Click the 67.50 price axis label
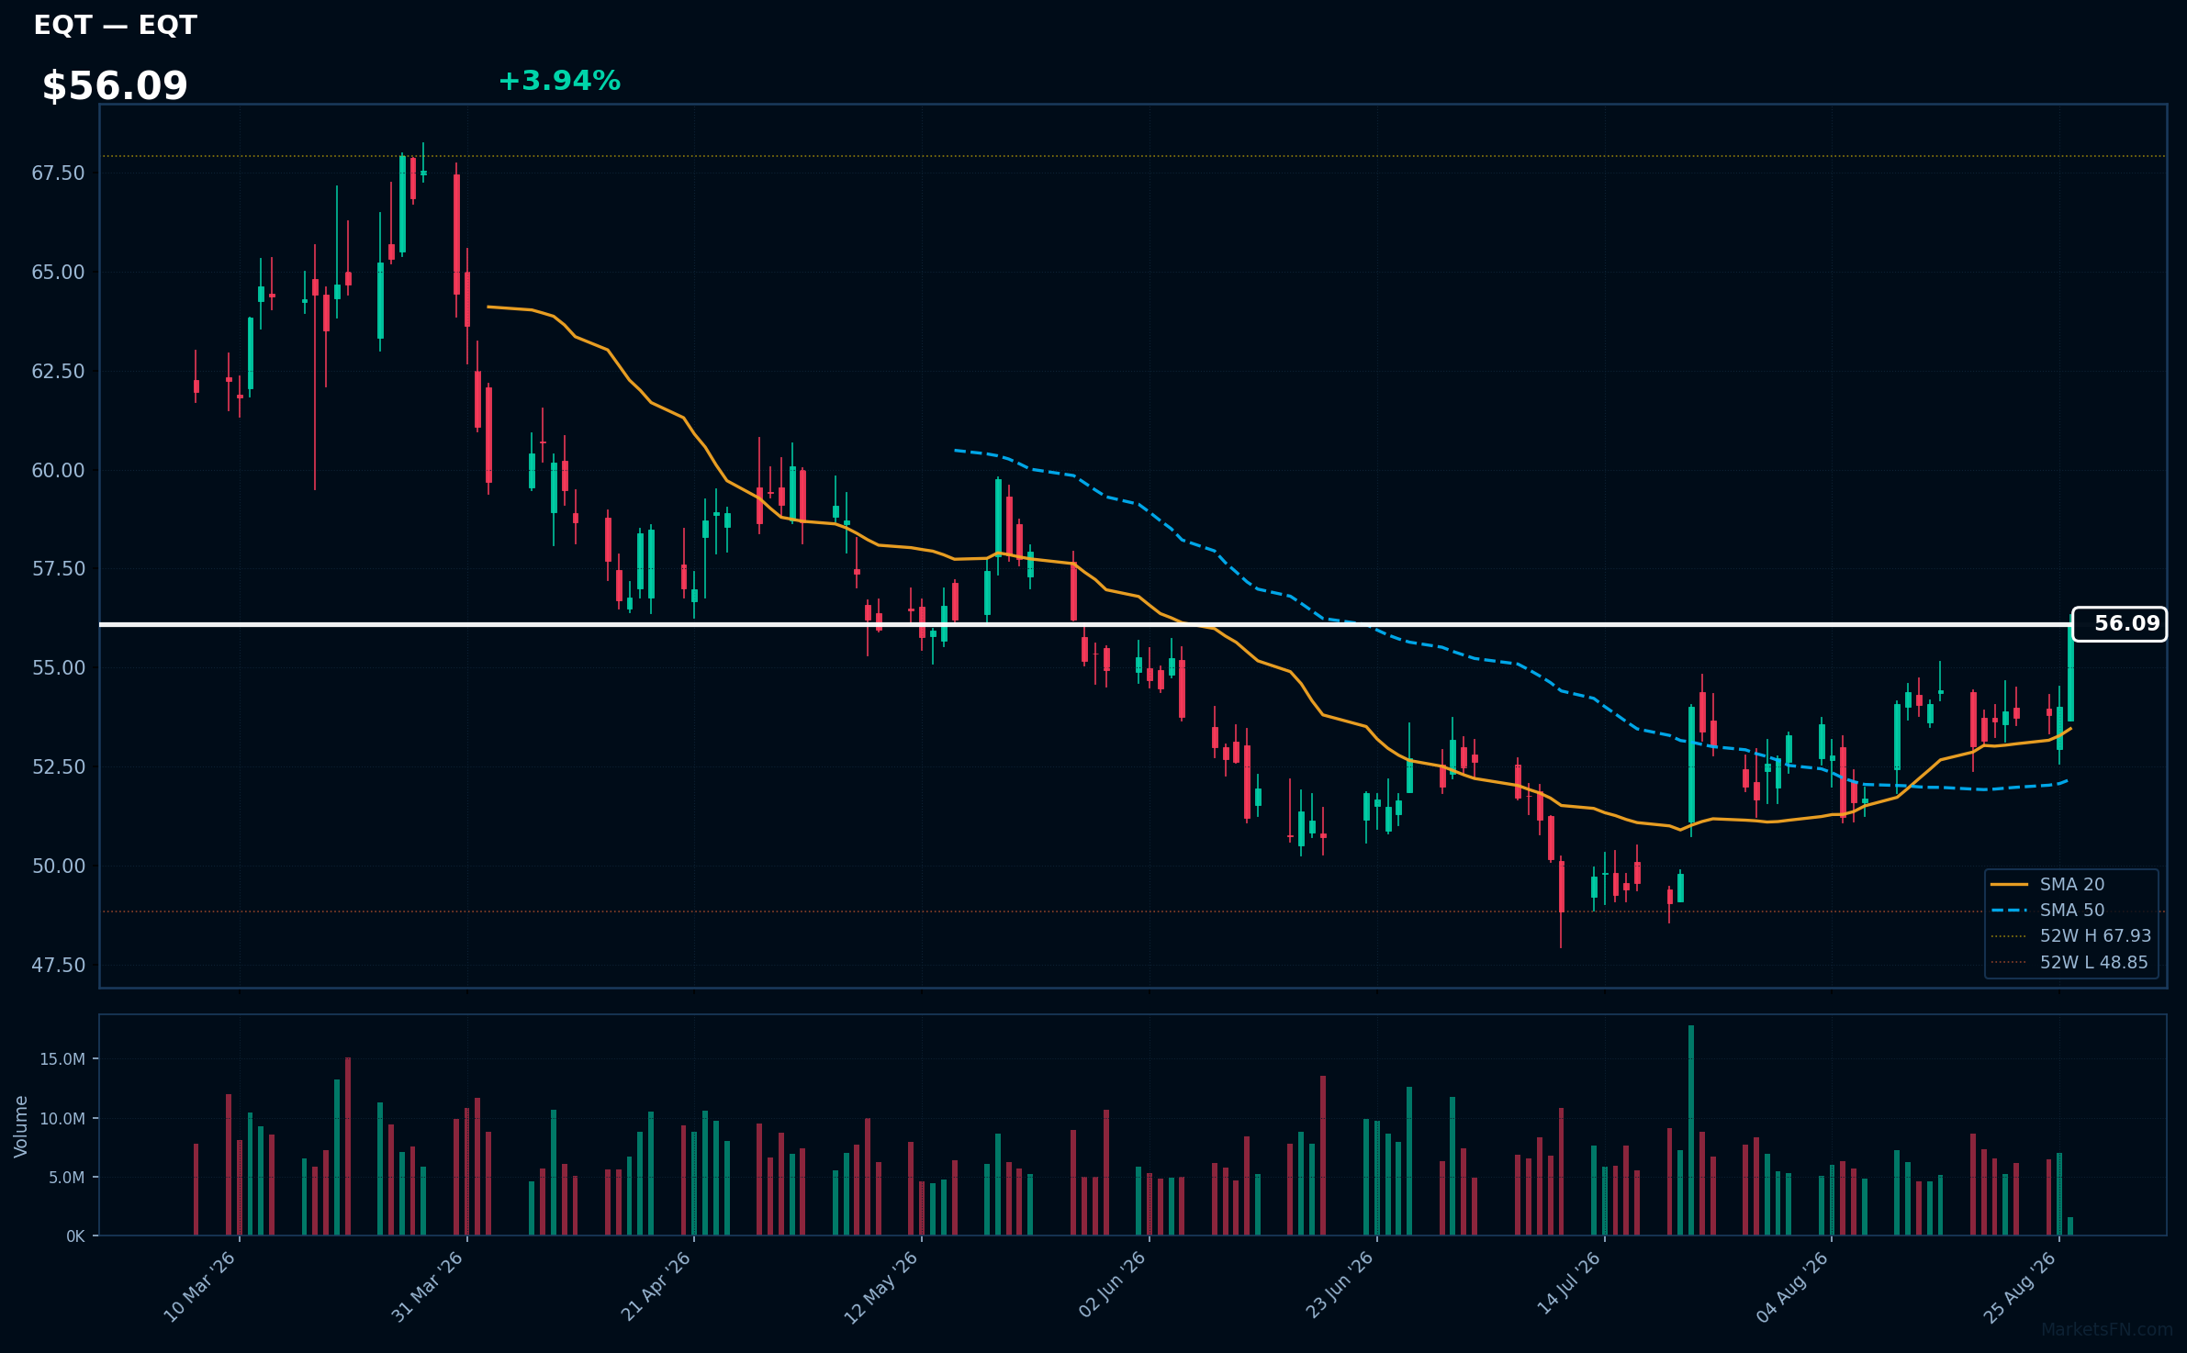This screenshot has height=1353, width=2187. (x=58, y=173)
